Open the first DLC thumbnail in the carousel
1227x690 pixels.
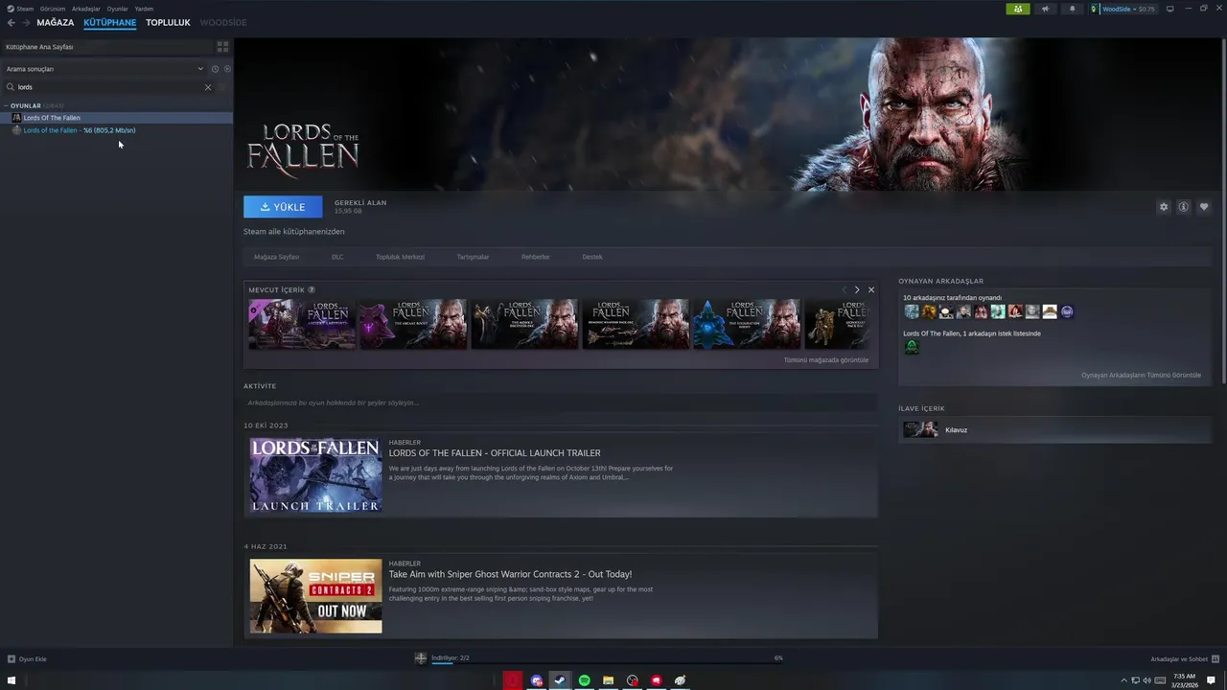pos(302,324)
